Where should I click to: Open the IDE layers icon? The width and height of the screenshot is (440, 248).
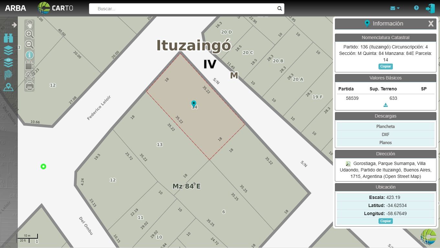pyautogui.click(x=8, y=62)
